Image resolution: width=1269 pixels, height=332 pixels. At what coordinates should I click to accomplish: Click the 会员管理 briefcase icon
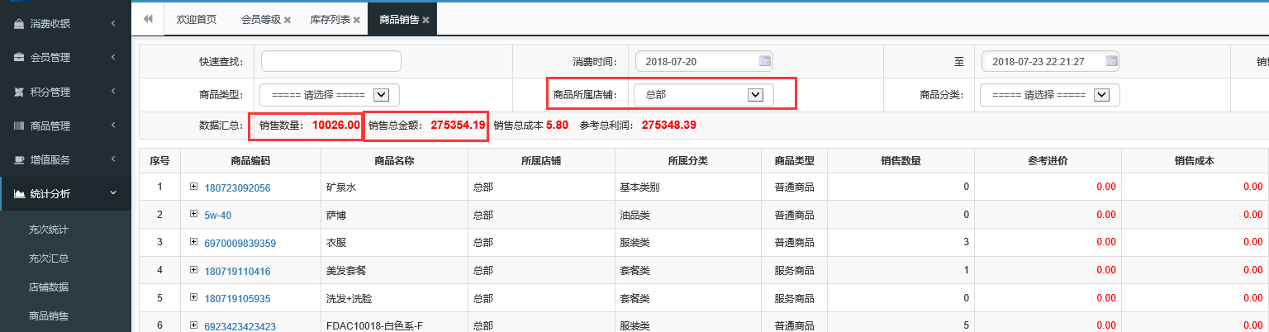pos(18,58)
